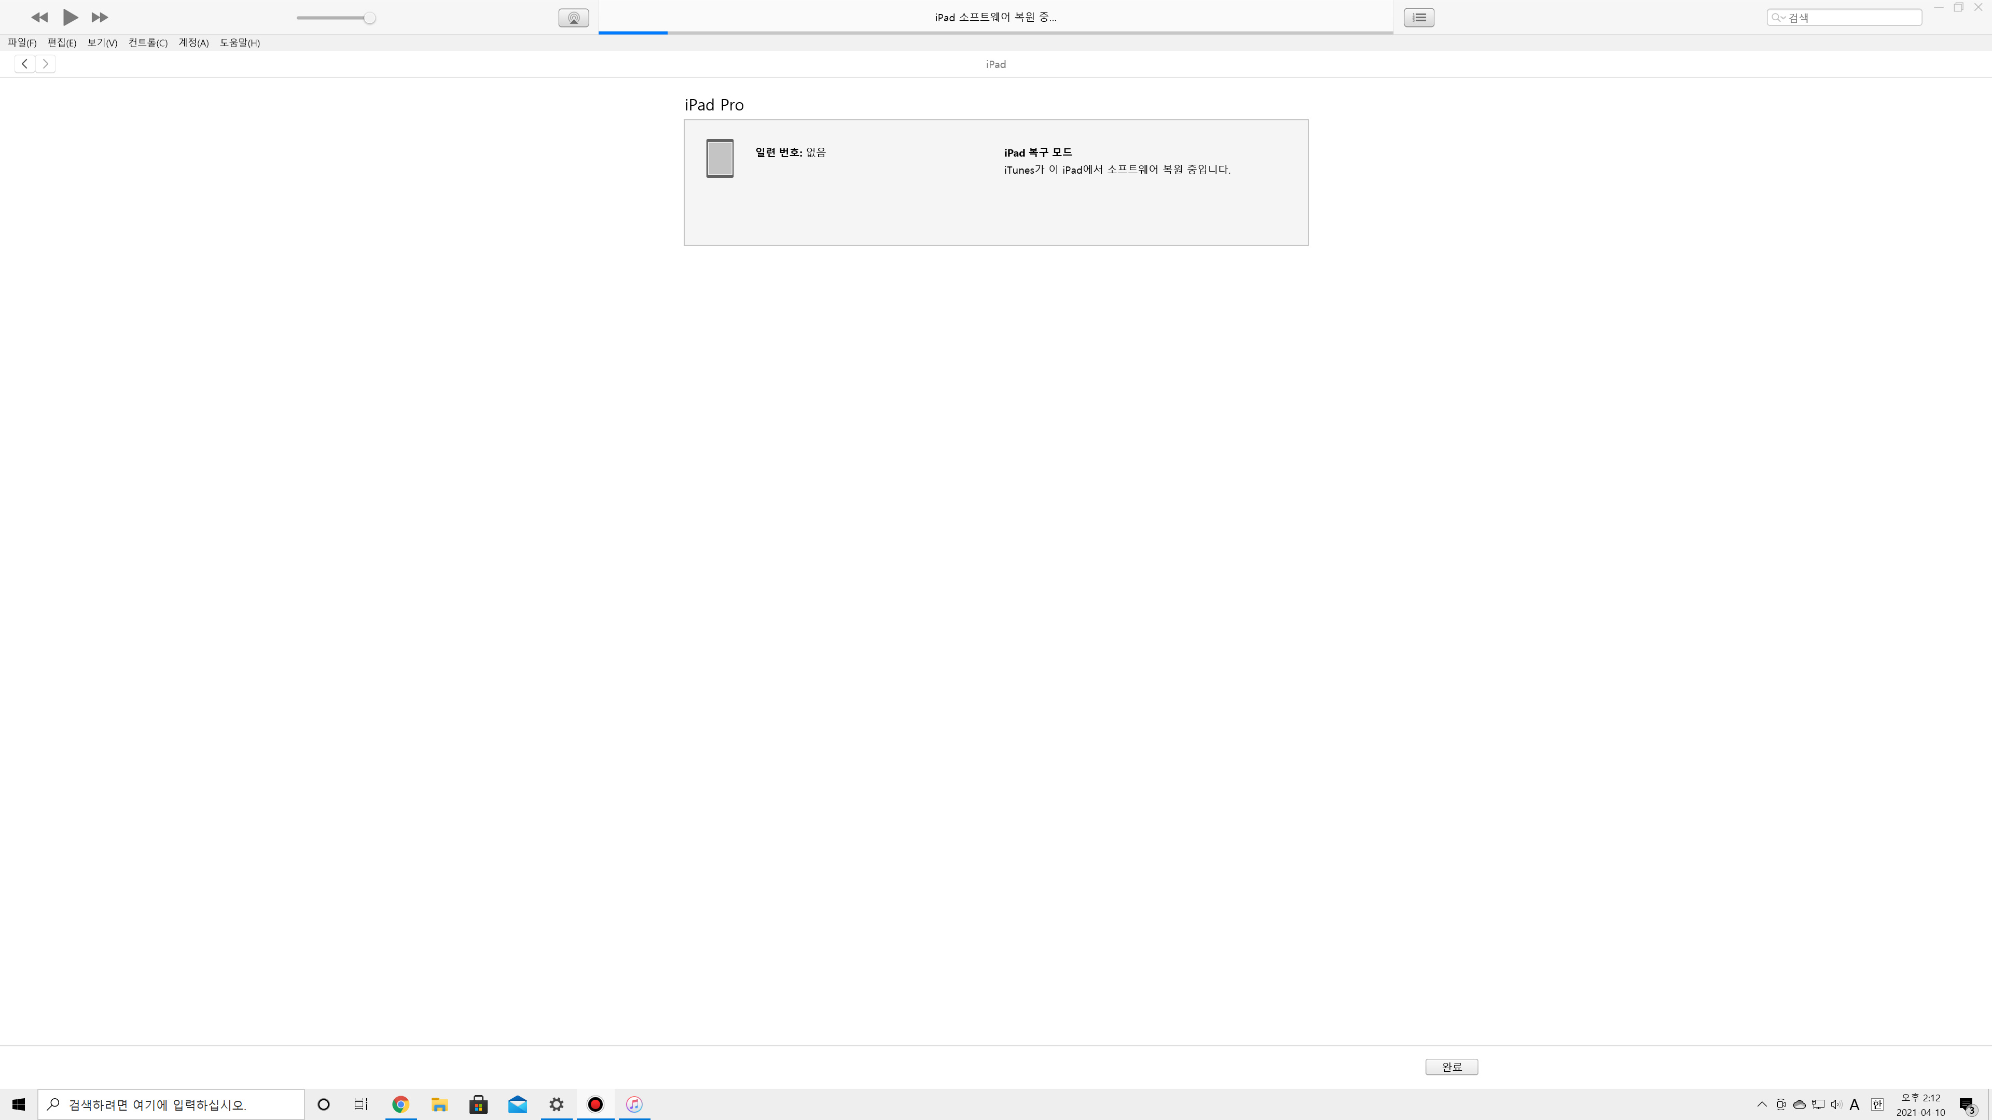Viewport: 1992px width, 1120px height.
Task: Go forward with the right arrow
Action: coord(46,63)
